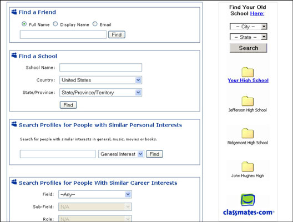Image resolution: width=293 pixels, height=222 pixels.
Task: Open the Country dropdown showing United States
Action: tap(101, 80)
